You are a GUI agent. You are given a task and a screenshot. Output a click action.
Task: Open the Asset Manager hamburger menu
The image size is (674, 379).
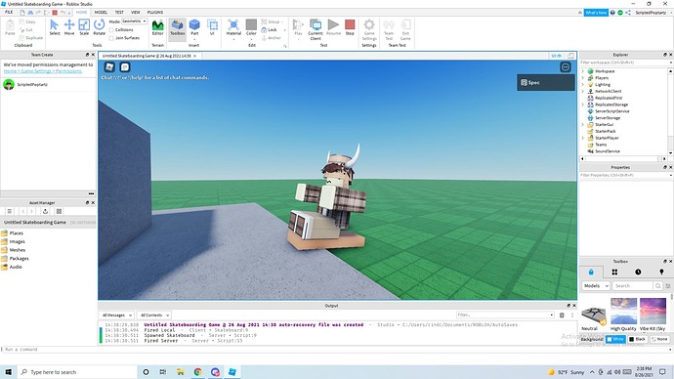[10, 211]
